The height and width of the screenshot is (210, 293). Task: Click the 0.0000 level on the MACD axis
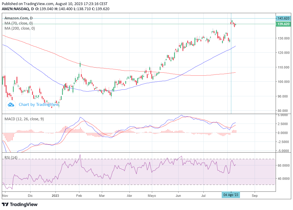pyautogui.click(x=283, y=133)
